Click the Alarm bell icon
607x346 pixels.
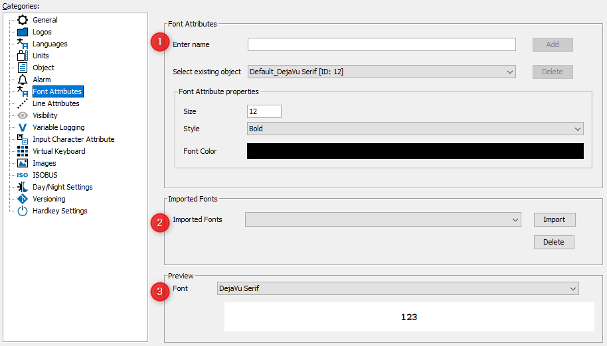23,80
